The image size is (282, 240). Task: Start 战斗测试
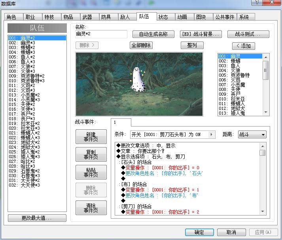click(x=248, y=34)
